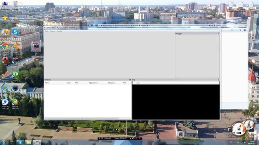Click the red record button on recorder bar

click(x=139, y=139)
